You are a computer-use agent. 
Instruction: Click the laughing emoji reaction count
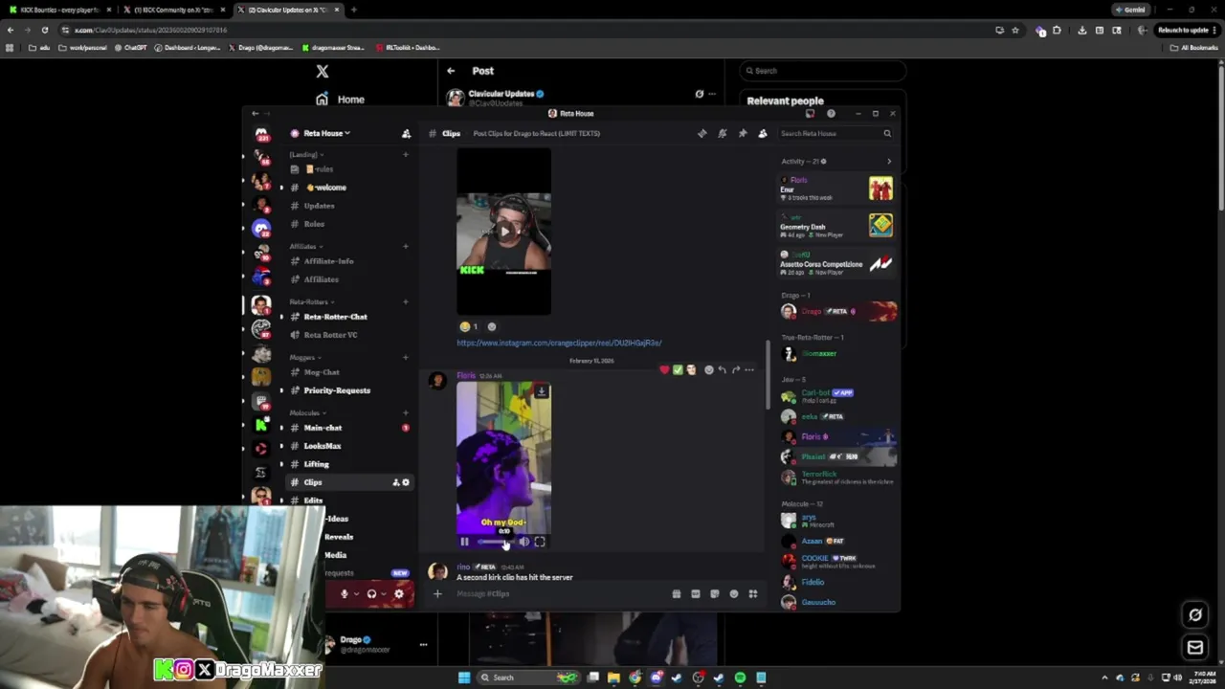(469, 326)
